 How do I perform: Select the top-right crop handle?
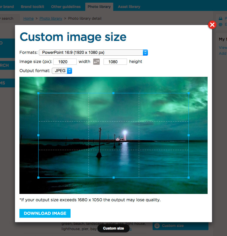pos(188,93)
